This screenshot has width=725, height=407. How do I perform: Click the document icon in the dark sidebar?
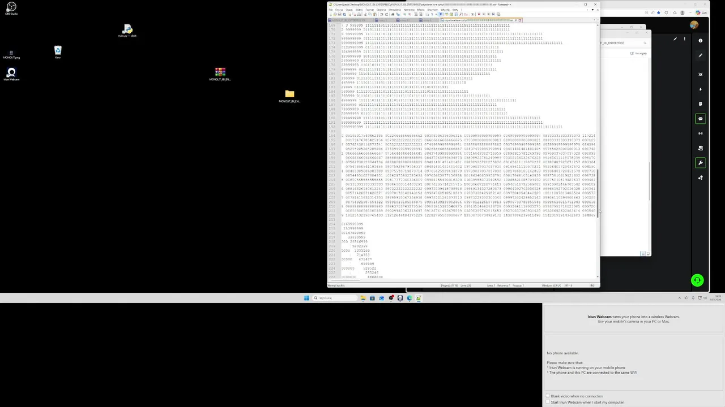click(701, 104)
